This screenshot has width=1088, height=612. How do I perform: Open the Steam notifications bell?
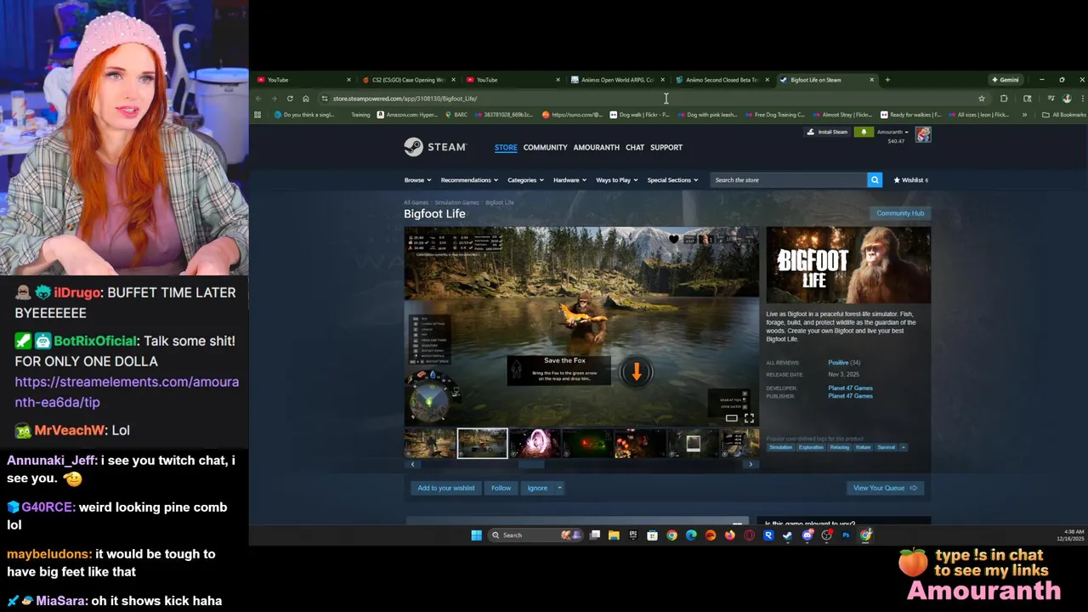[864, 132]
